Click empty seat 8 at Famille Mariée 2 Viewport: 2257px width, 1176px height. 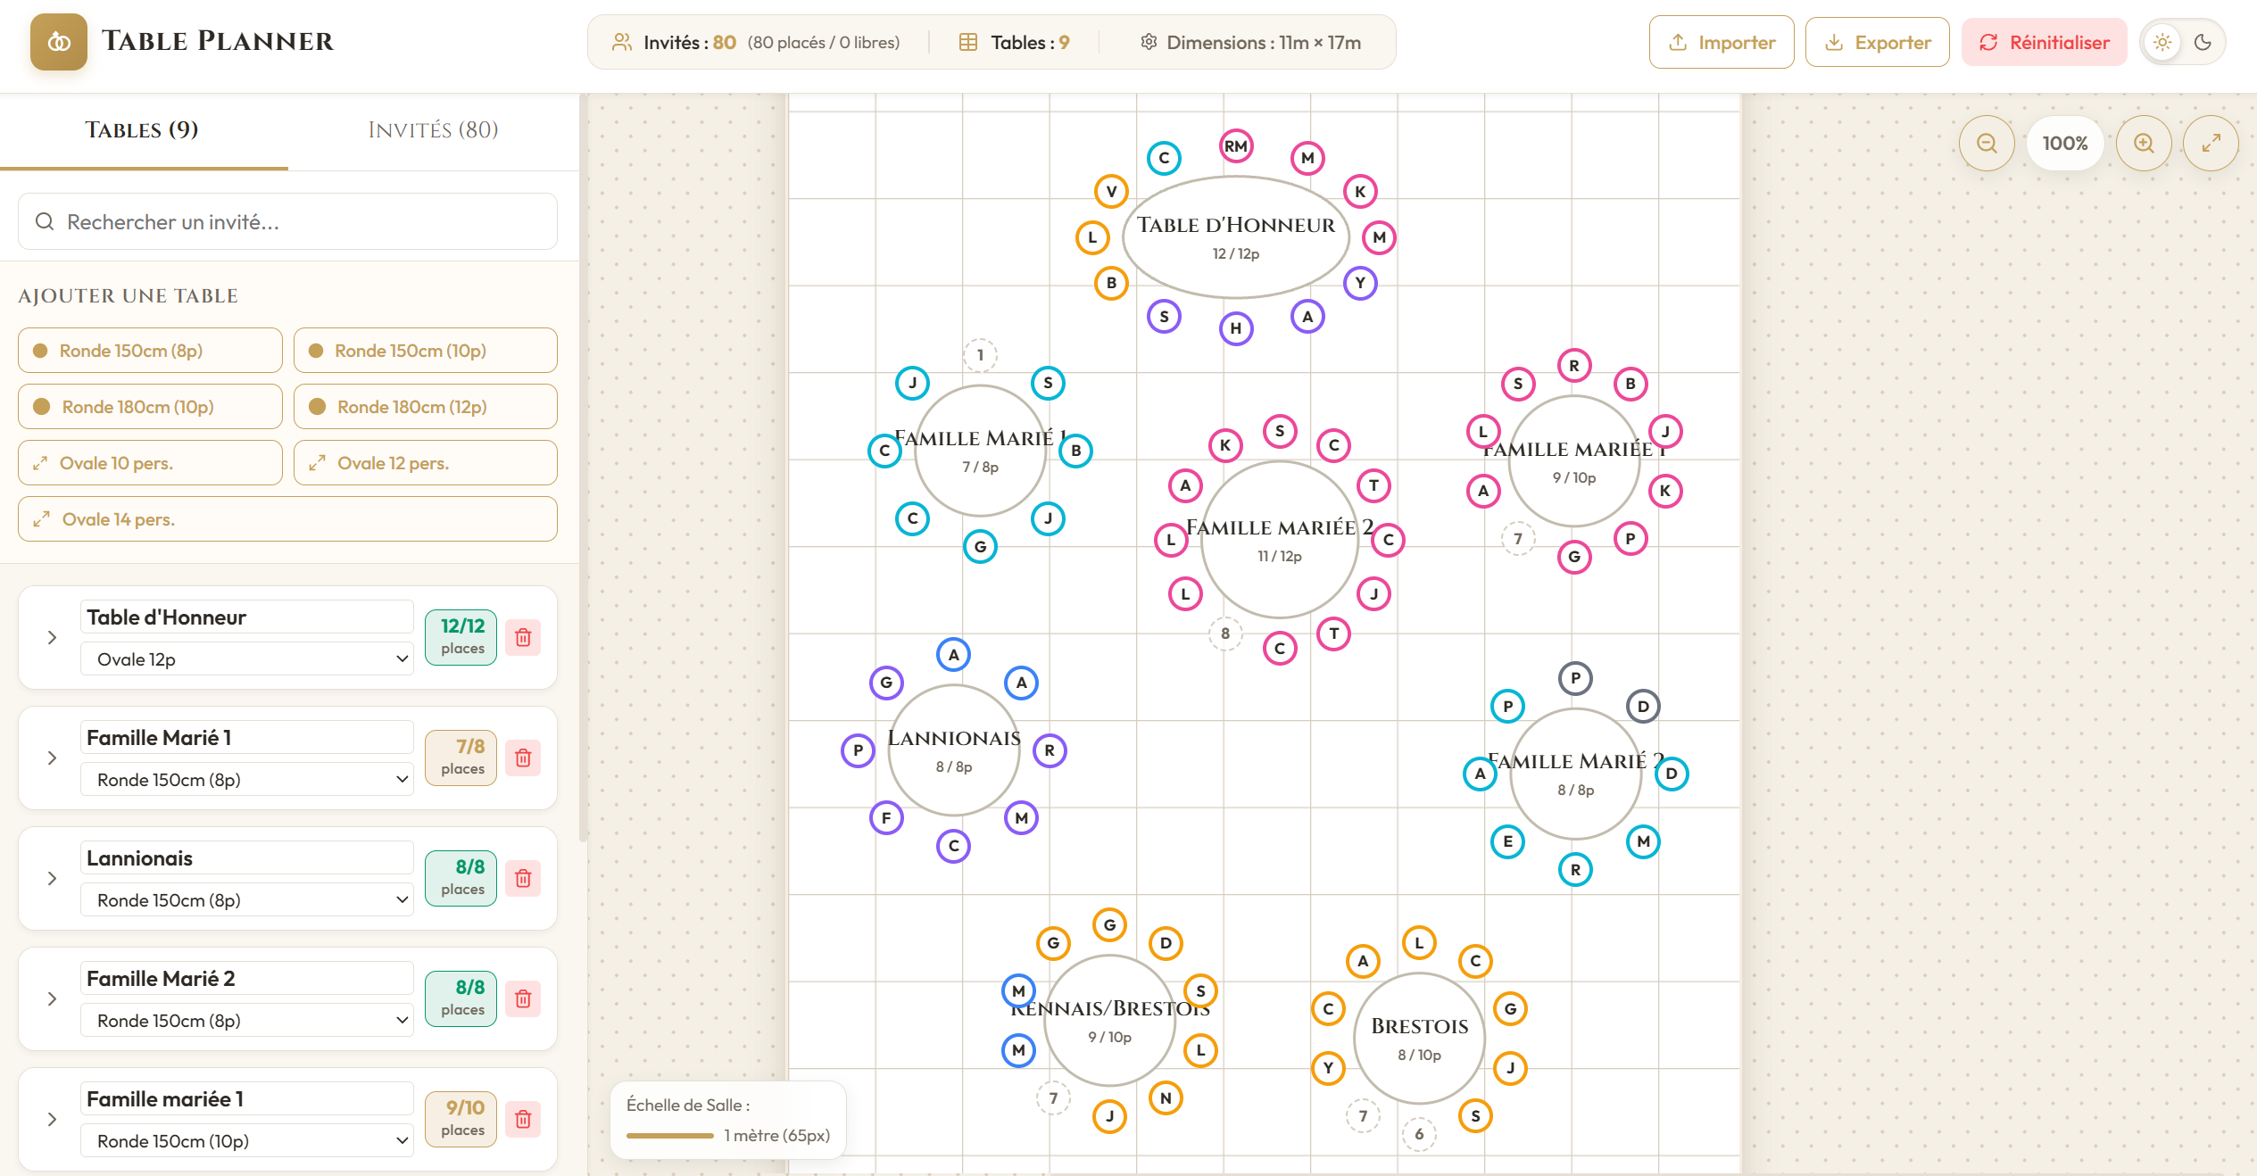click(1225, 634)
